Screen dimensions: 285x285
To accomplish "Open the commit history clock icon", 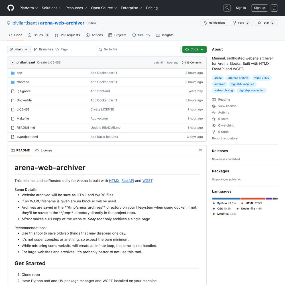I will coord(184,62).
